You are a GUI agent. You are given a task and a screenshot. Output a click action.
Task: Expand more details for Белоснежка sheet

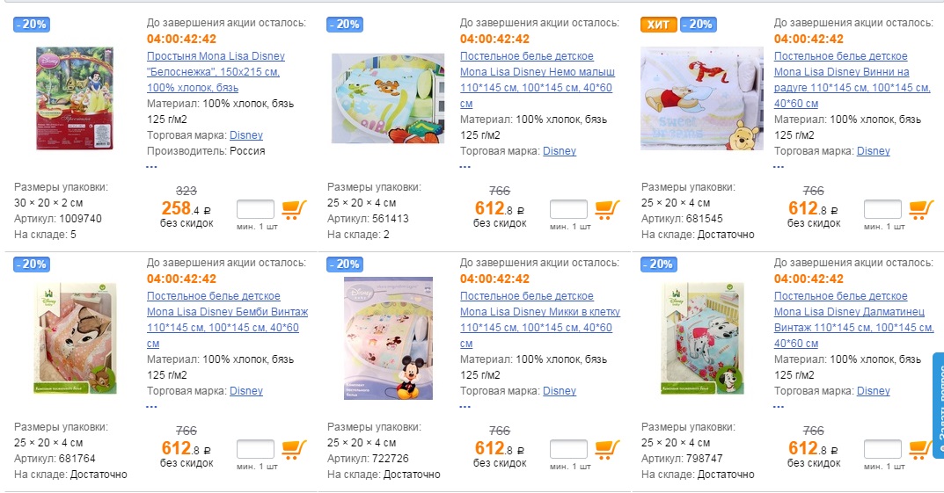151,165
